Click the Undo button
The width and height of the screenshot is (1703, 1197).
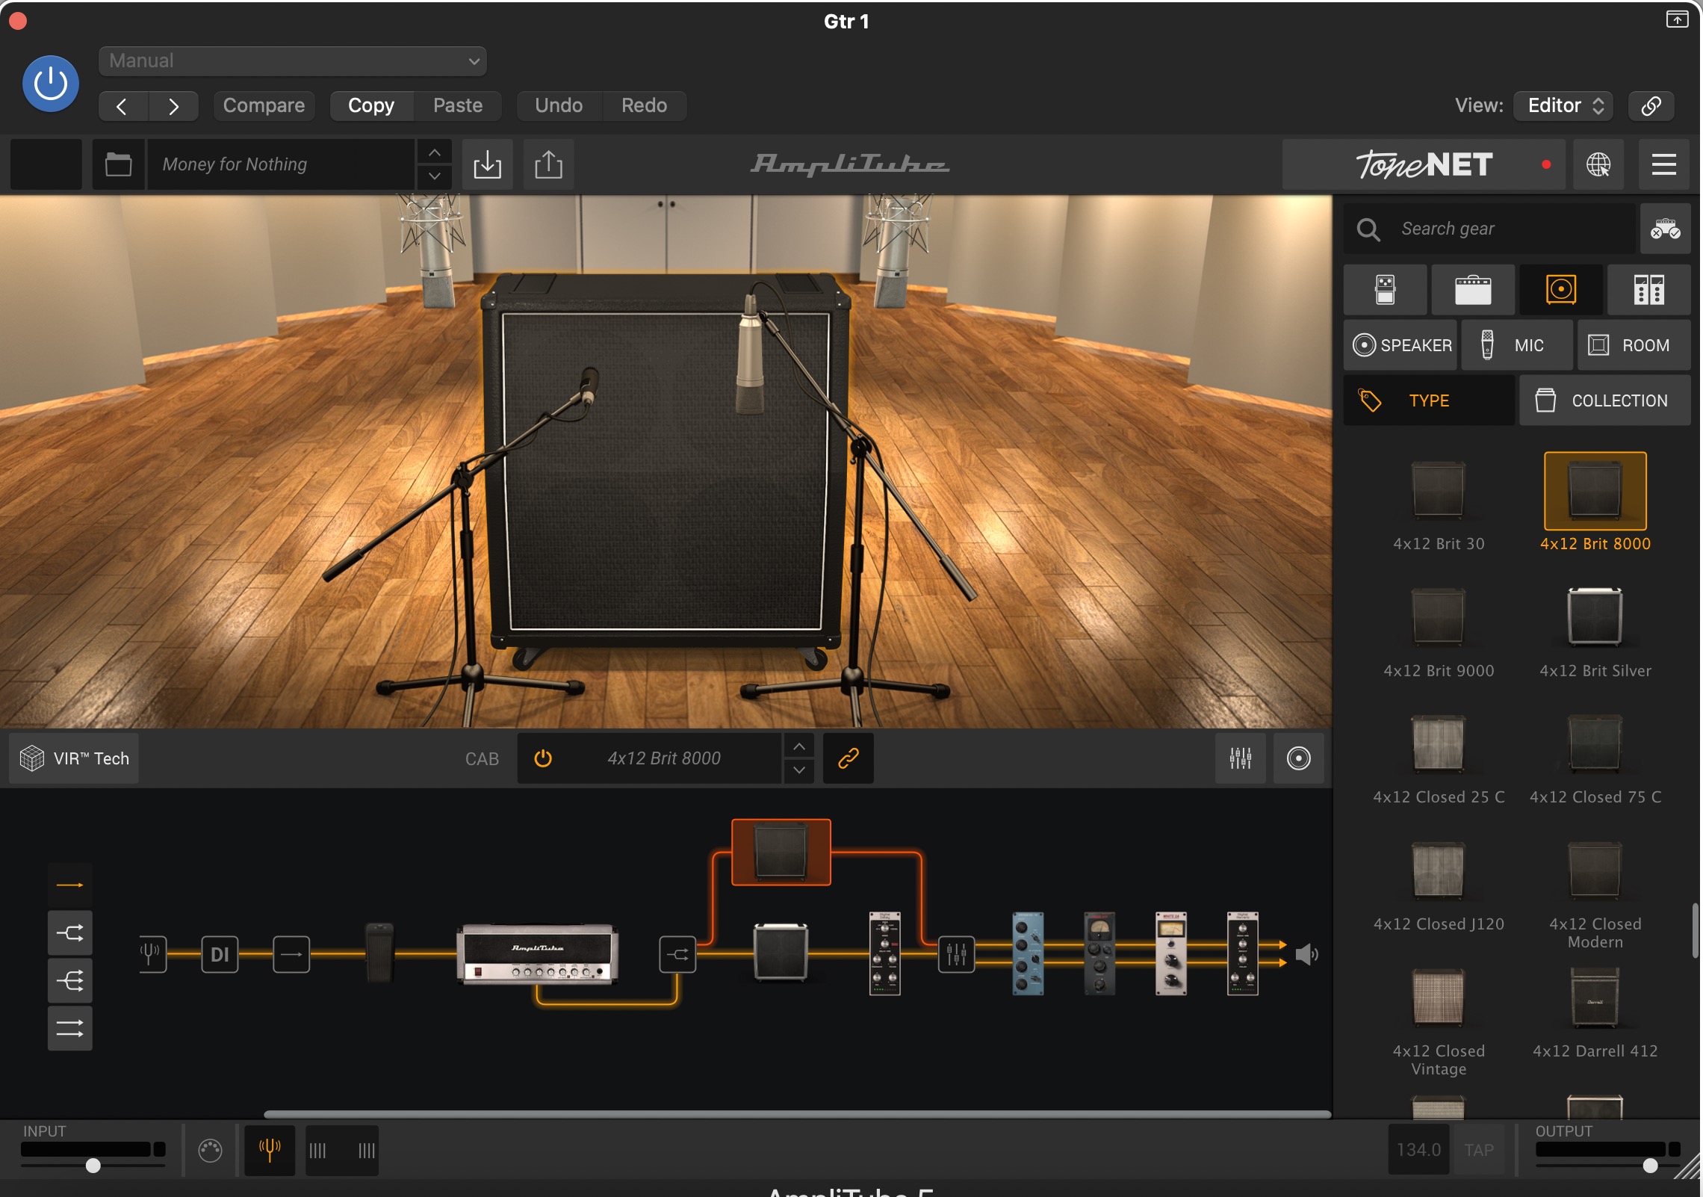tap(559, 105)
